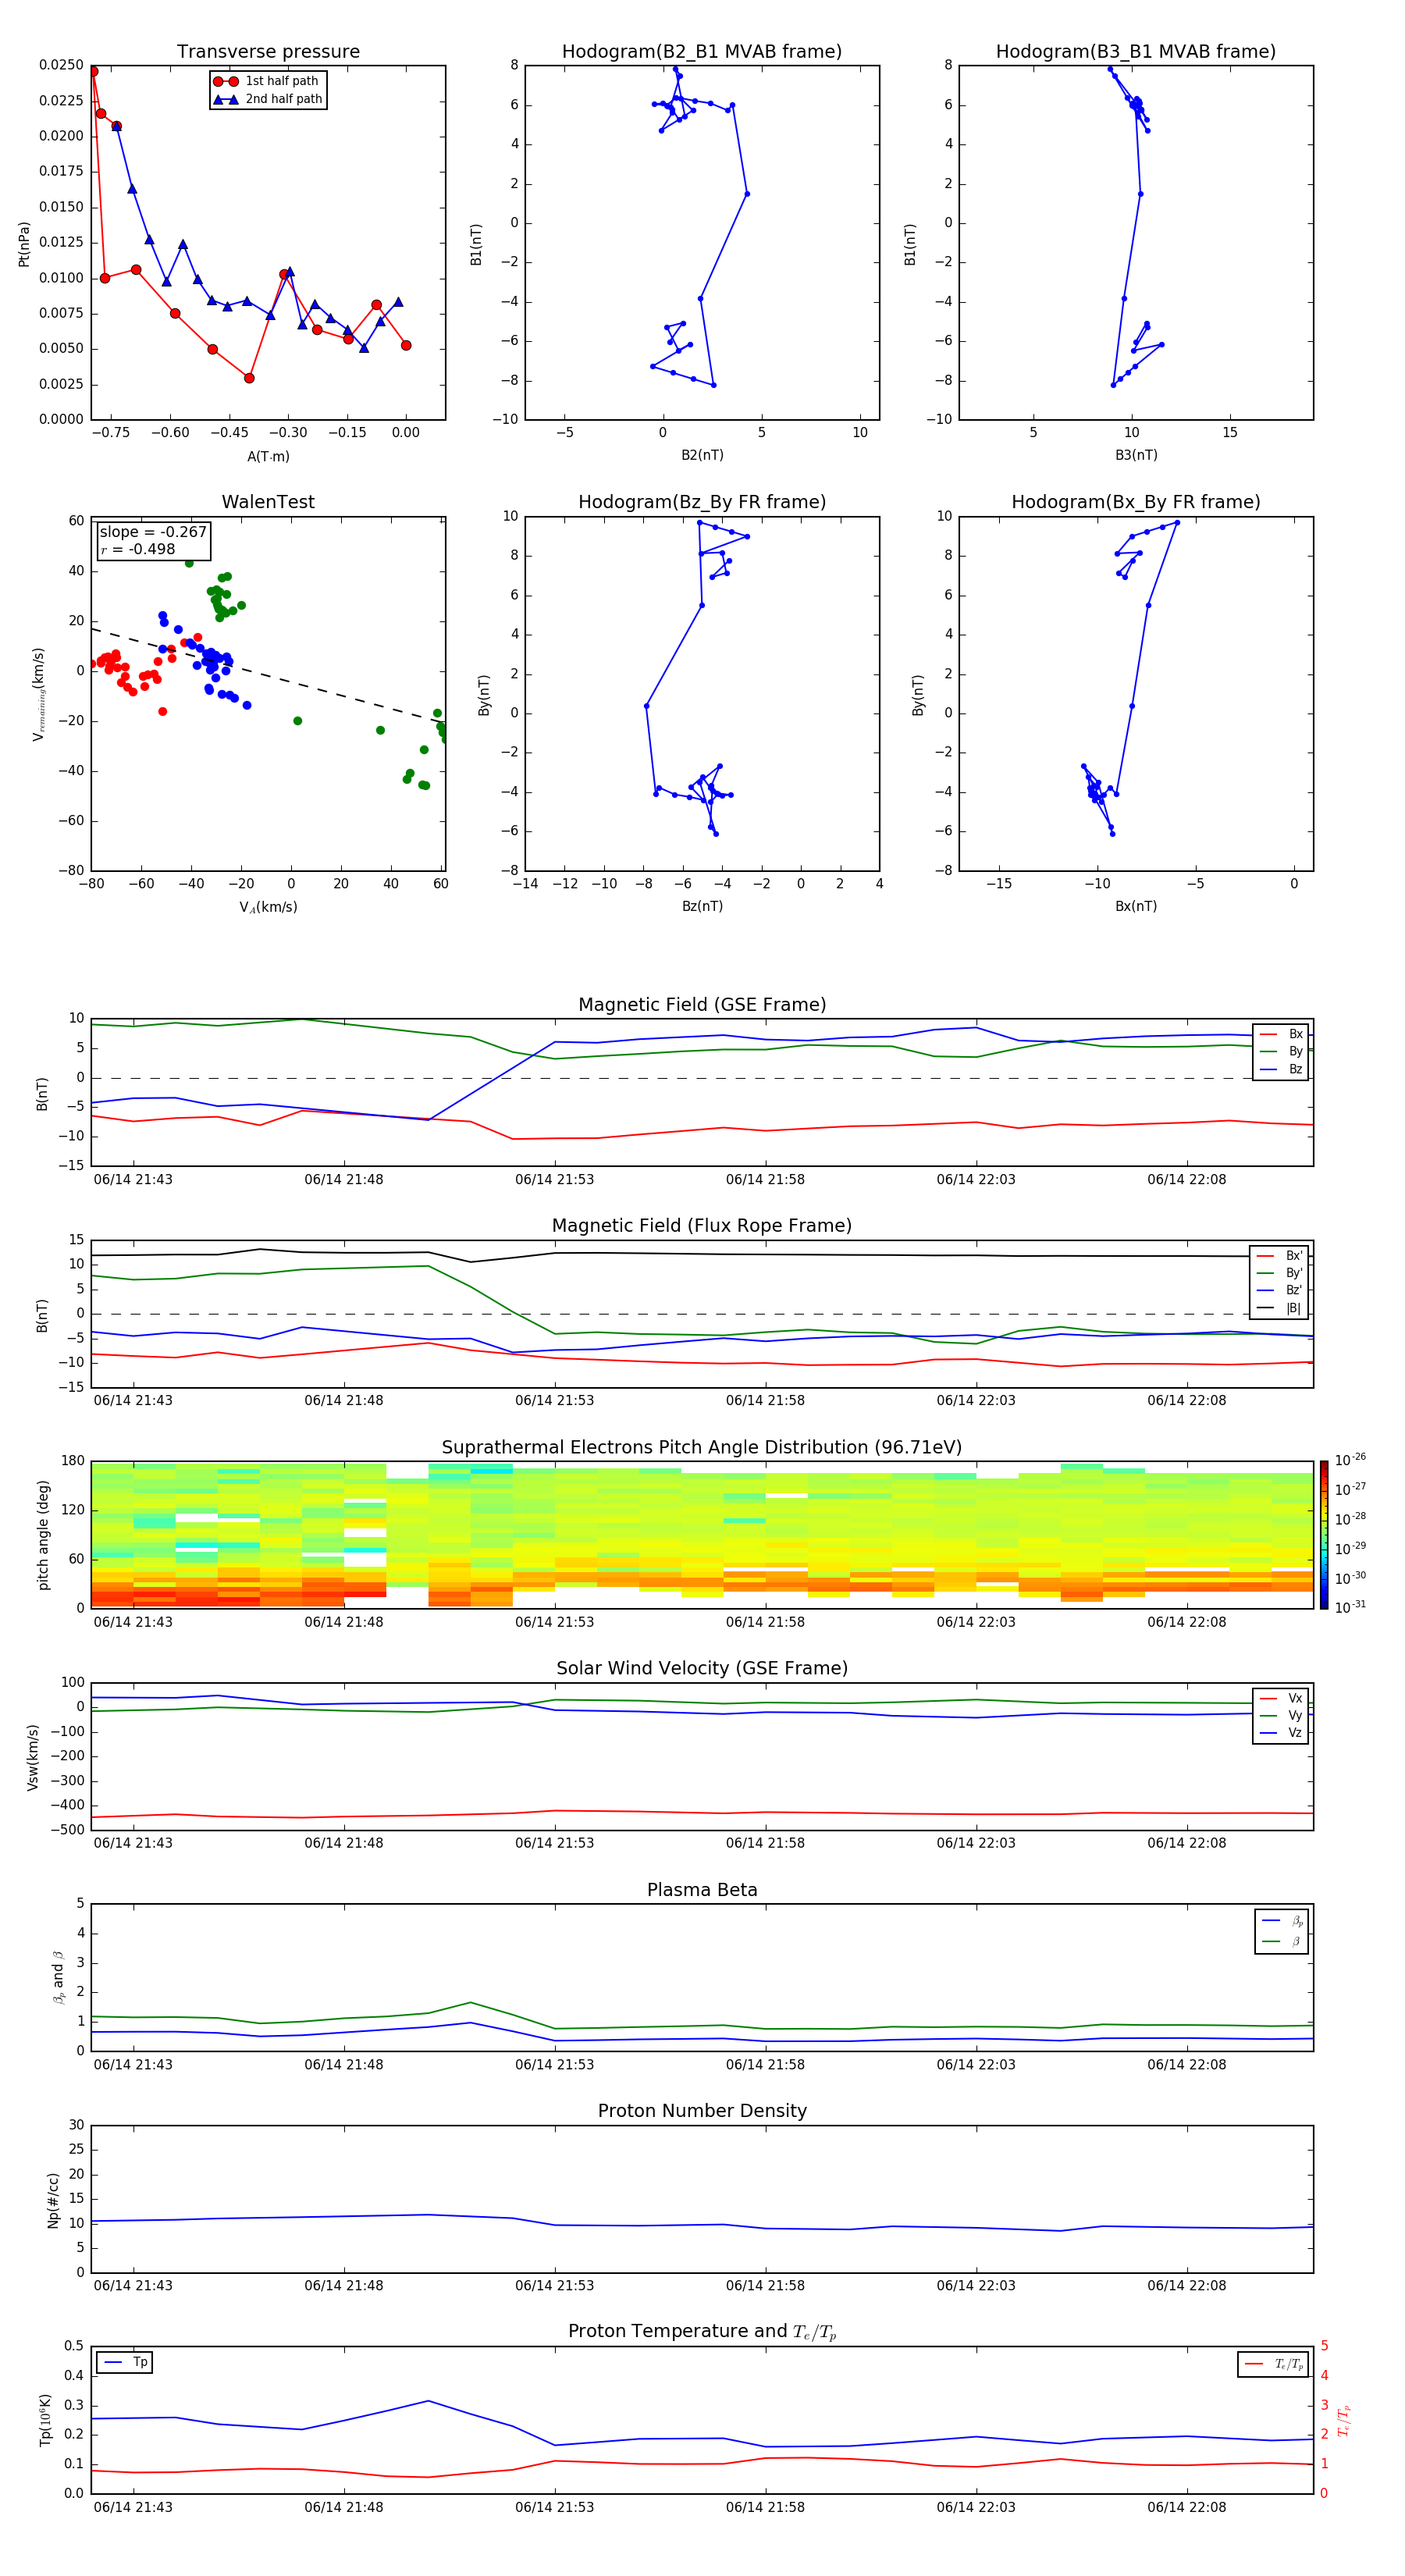Click the '2nd half path' legend entry
This screenshot has height=2576, width=1405.
267,99
